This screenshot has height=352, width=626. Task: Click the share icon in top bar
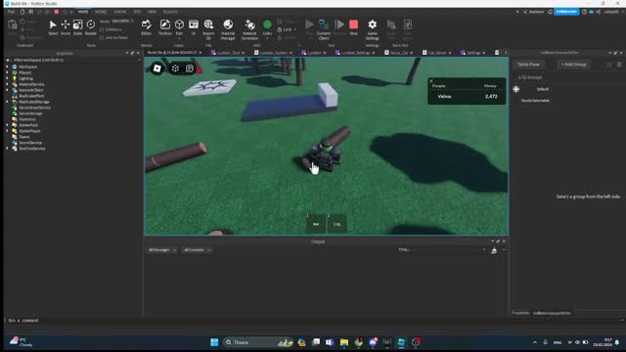coord(598,12)
